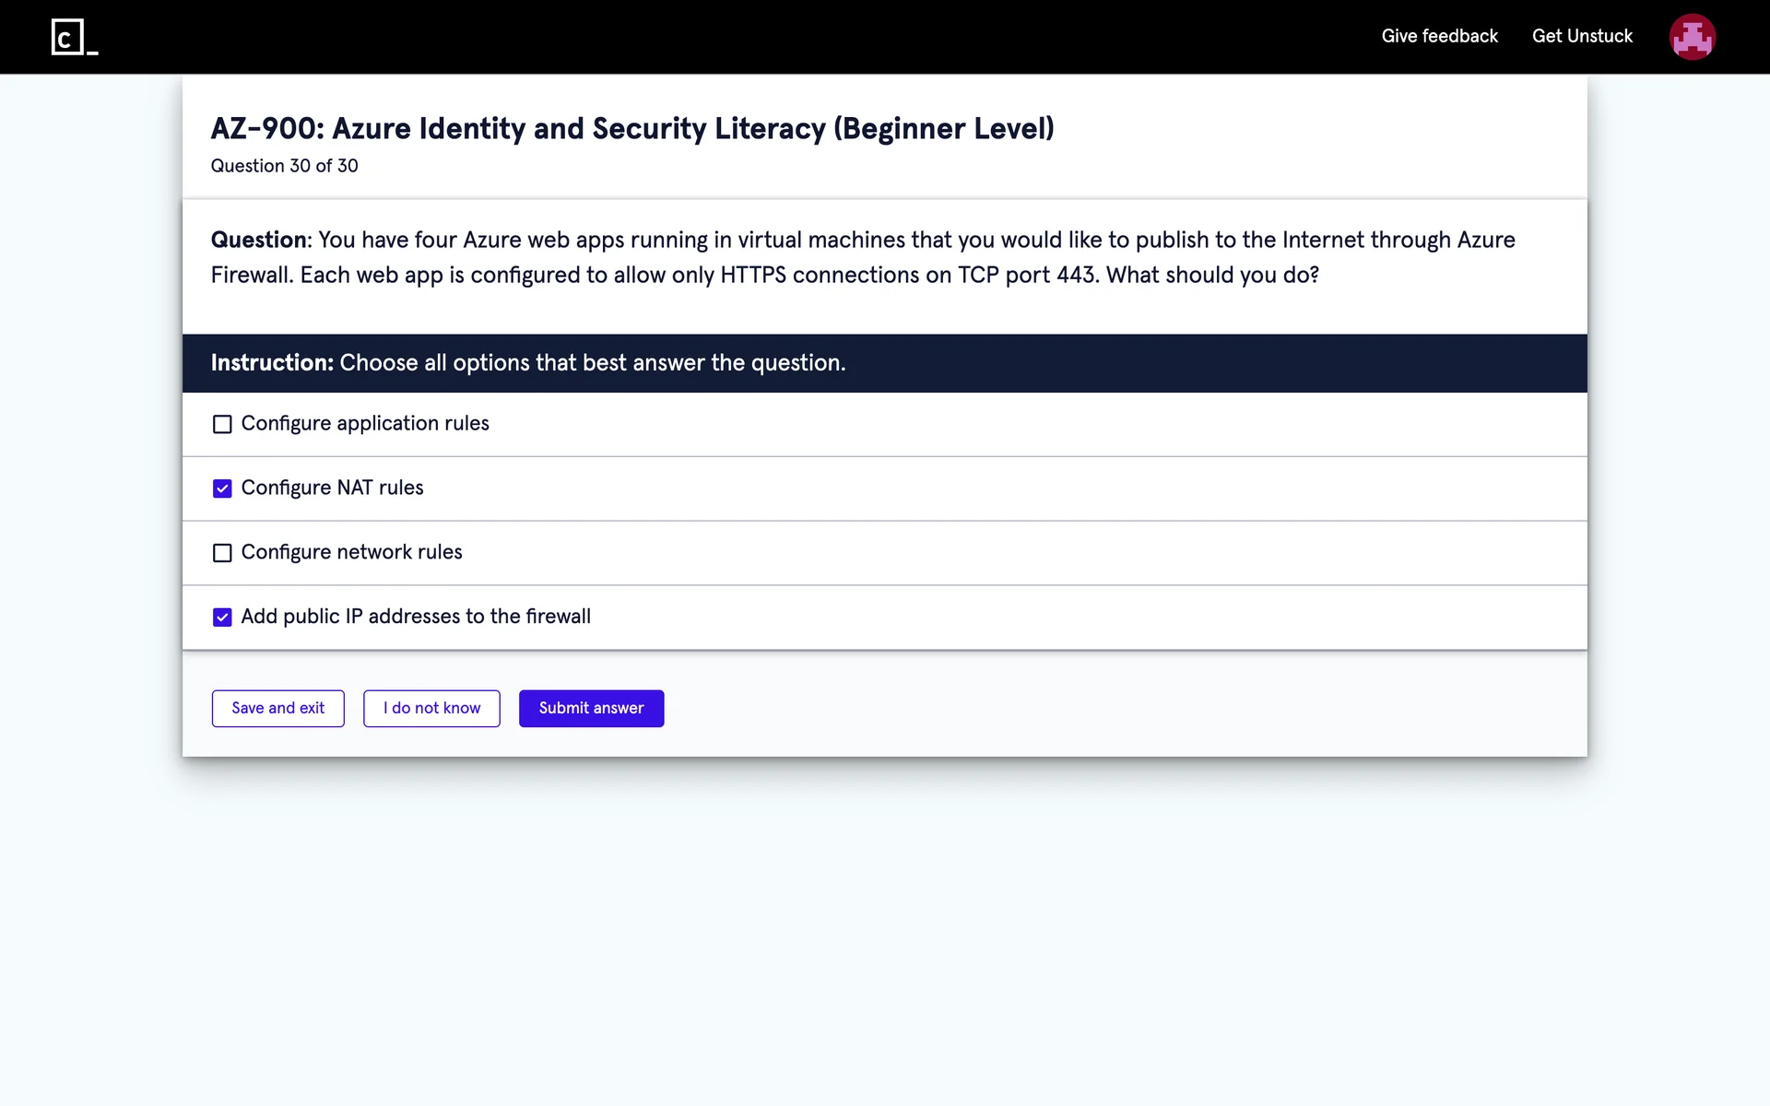Click the bold 'Question' label

(x=258, y=240)
